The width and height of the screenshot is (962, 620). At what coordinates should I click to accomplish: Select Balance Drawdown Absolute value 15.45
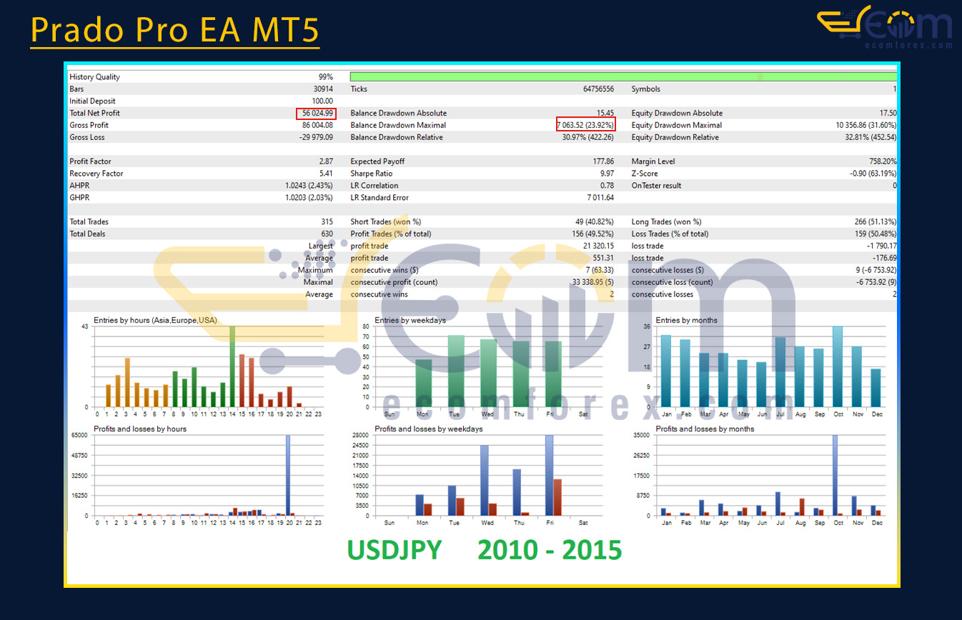(x=605, y=113)
